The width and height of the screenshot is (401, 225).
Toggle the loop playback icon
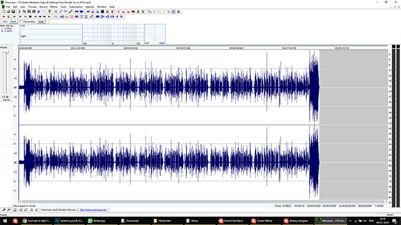[x=56, y=17]
